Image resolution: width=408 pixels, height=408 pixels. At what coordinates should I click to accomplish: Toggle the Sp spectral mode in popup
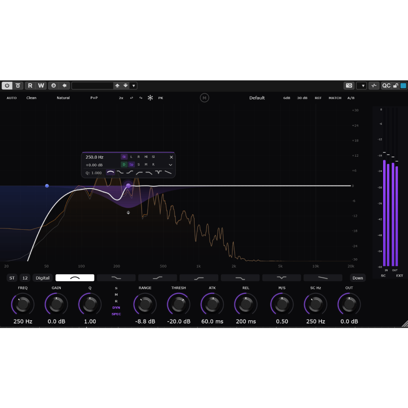pos(131,164)
